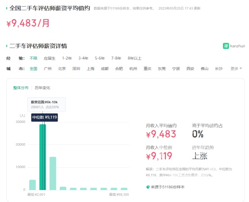Pick 上海 from the city list
This screenshot has height=202, width=249.
(90, 69)
